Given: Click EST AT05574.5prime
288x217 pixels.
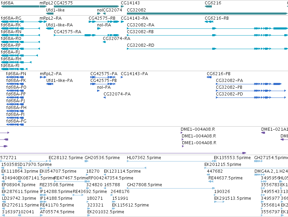Looking at the screenshot, I should [x=57, y=212].
